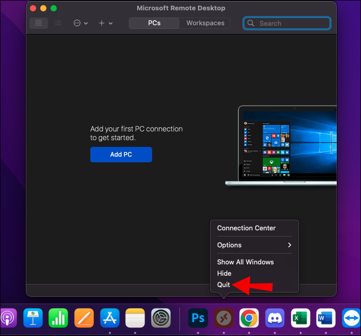The width and height of the screenshot is (361, 336).
Task: Open TeamViewer from the Dock
Action: tap(351, 318)
